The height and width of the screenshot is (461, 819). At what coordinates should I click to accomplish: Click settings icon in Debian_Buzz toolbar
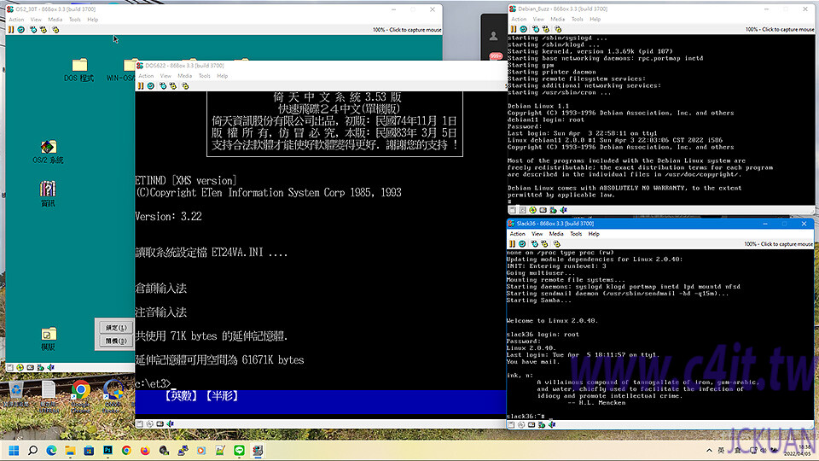(x=558, y=29)
